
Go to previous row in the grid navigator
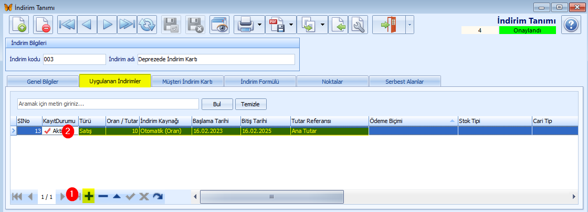click(x=30, y=196)
